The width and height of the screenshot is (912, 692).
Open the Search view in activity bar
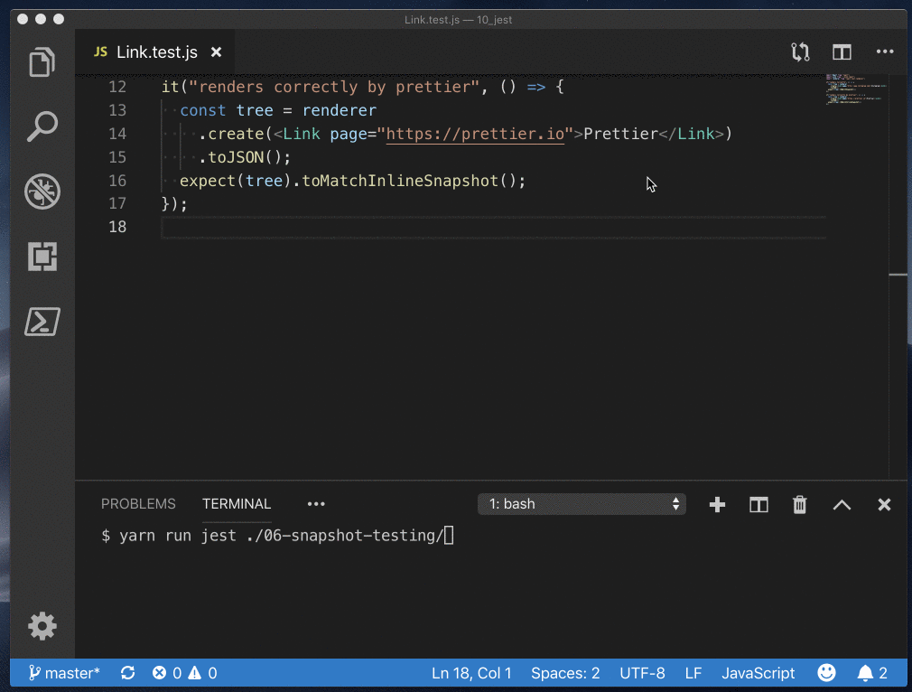(42, 127)
